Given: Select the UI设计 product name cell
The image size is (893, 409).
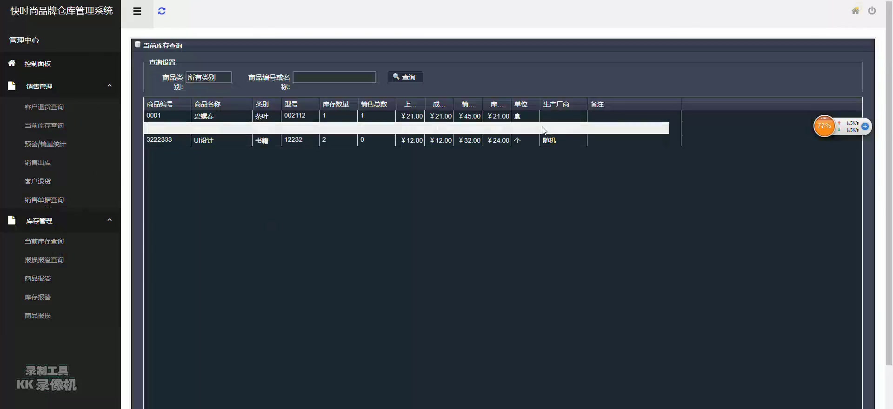Looking at the screenshot, I should point(221,140).
